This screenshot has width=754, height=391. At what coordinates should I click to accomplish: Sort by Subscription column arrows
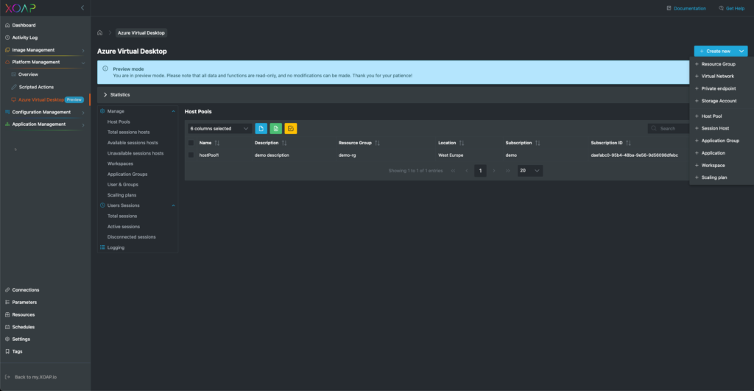pos(538,143)
